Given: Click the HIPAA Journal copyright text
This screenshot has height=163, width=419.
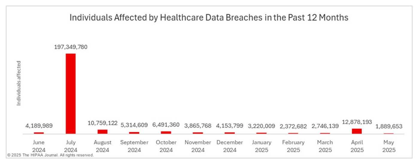Looking at the screenshot, I should click(x=50, y=155).
